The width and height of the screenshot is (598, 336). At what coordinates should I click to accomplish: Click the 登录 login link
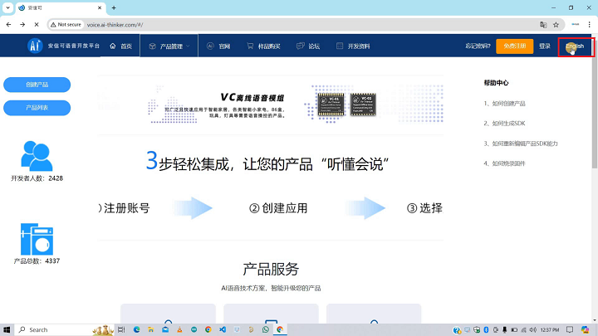pyautogui.click(x=545, y=46)
